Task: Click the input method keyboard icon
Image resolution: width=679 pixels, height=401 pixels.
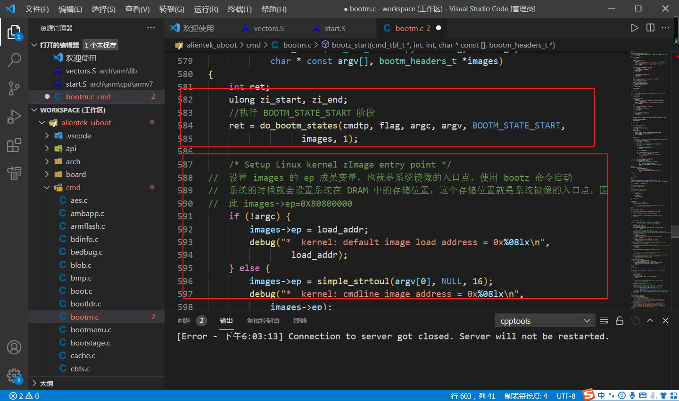Action: [x=643, y=395]
